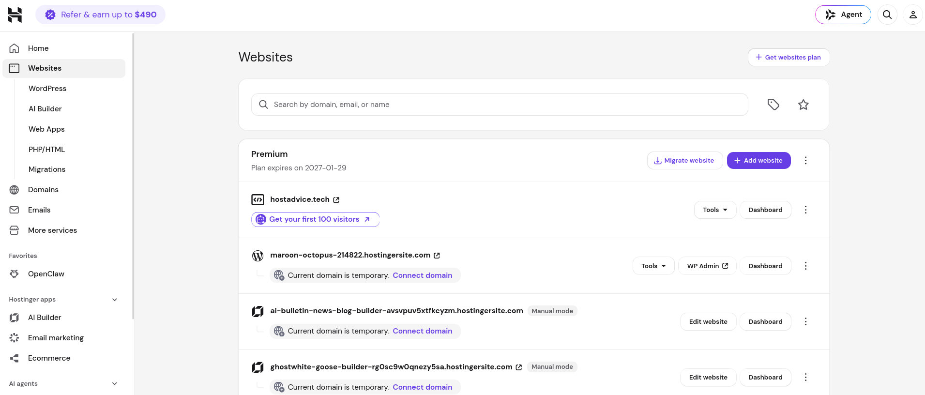Screen dimensions: 925x395
Task: Open Premium plan three-dot menu
Action: click(806, 160)
